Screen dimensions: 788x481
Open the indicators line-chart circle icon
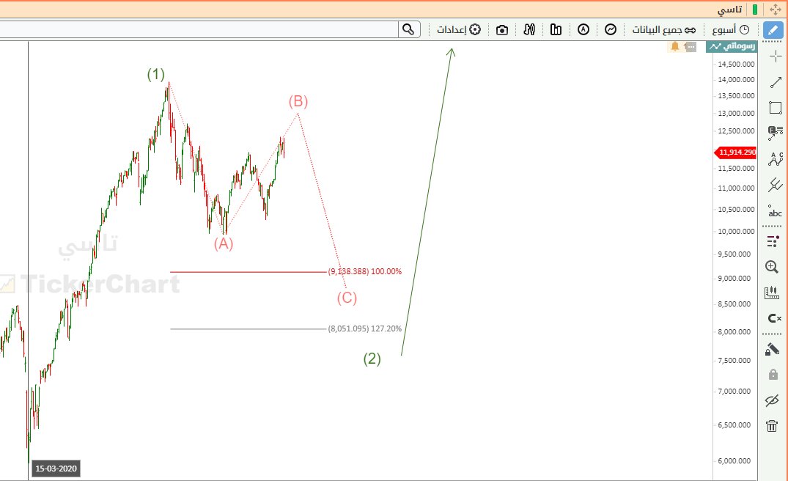point(610,29)
